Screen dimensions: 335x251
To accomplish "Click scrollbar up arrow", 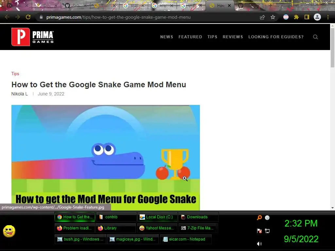I will (332, 26).
